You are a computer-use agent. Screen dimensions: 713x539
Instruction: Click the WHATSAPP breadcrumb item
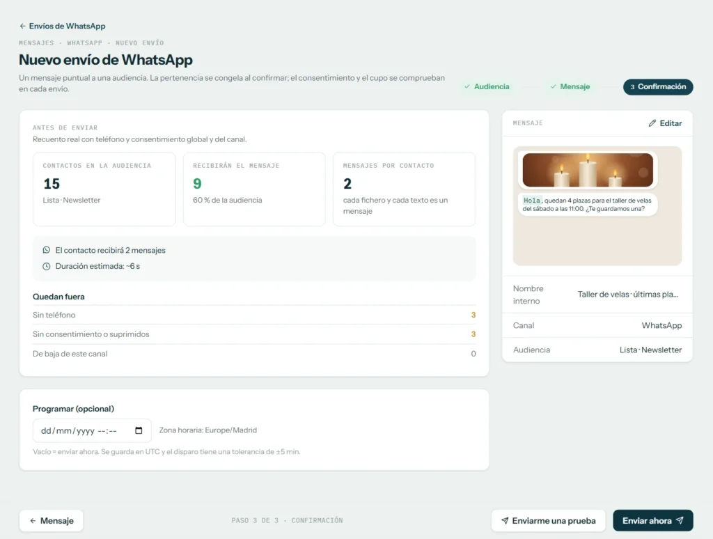coord(84,42)
